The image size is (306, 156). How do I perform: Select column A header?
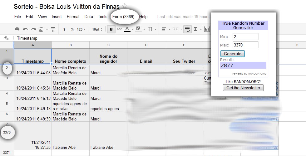click(x=33, y=45)
